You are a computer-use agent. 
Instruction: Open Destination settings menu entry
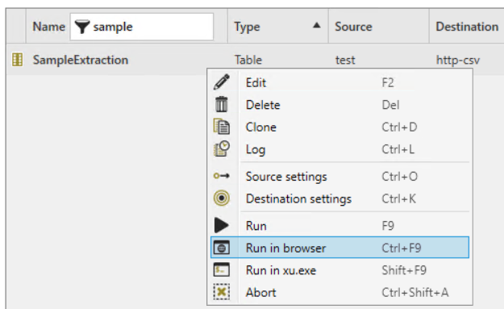click(x=339, y=198)
